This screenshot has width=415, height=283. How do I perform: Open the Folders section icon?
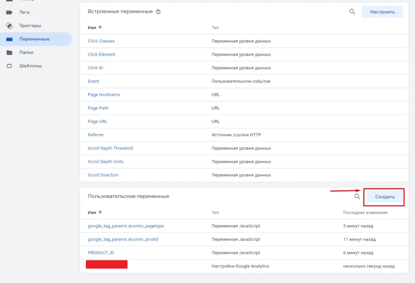9,52
